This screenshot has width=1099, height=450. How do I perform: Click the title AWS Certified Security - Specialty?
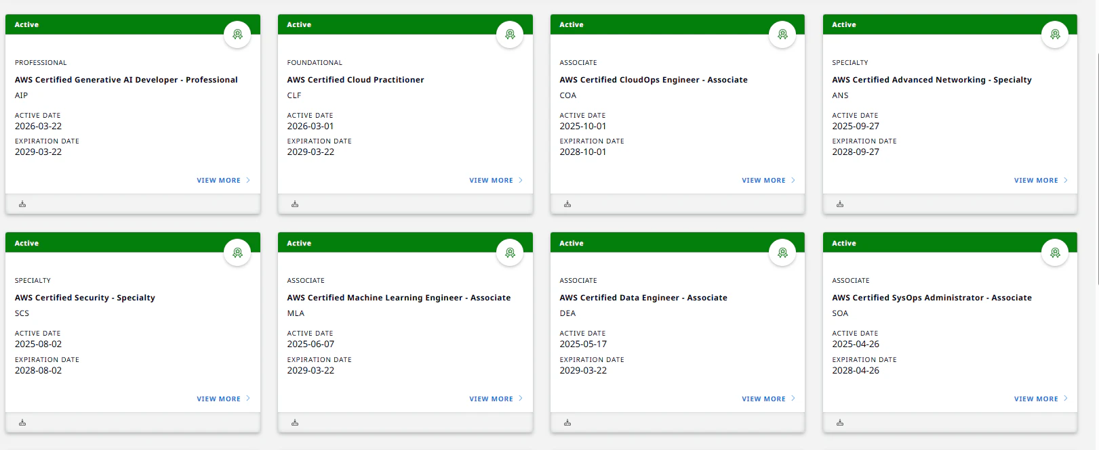(85, 298)
